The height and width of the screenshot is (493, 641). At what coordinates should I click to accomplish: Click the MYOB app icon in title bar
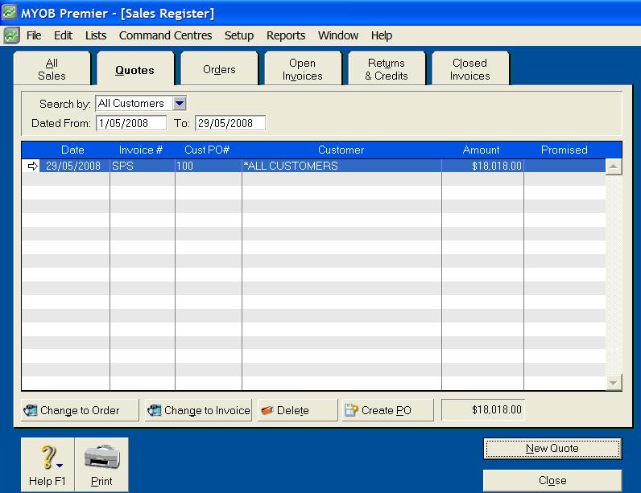pyautogui.click(x=10, y=12)
